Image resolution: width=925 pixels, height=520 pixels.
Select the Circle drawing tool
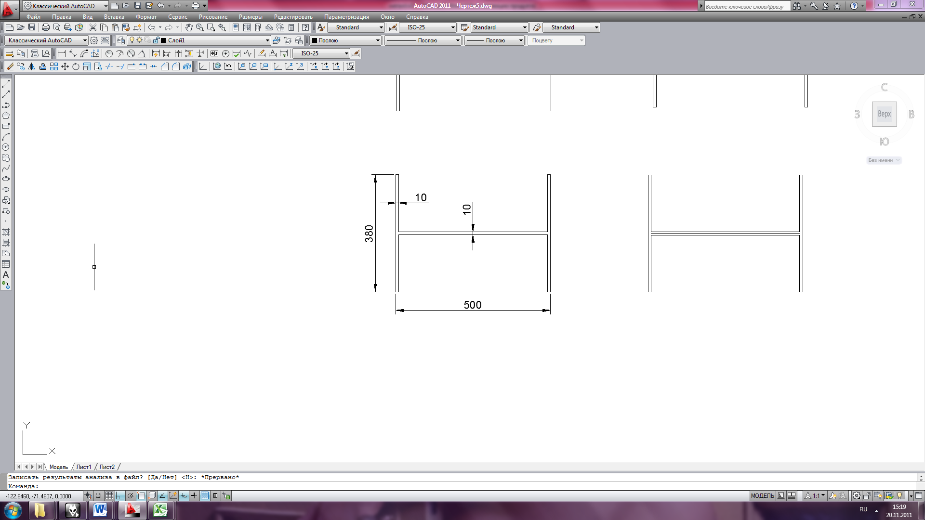click(x=6, y=147)
